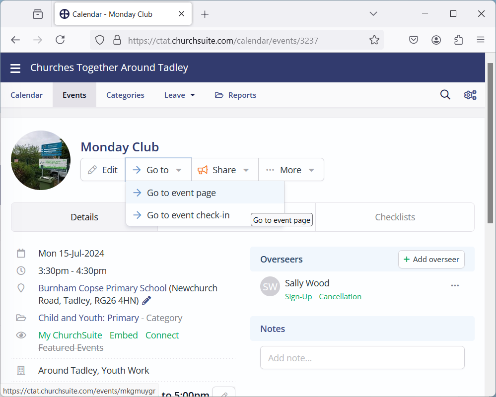
Task: Click the search magnifier icon
Action: point(445,94)
